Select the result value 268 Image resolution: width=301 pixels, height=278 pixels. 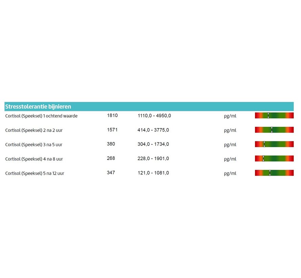(111, 158)
